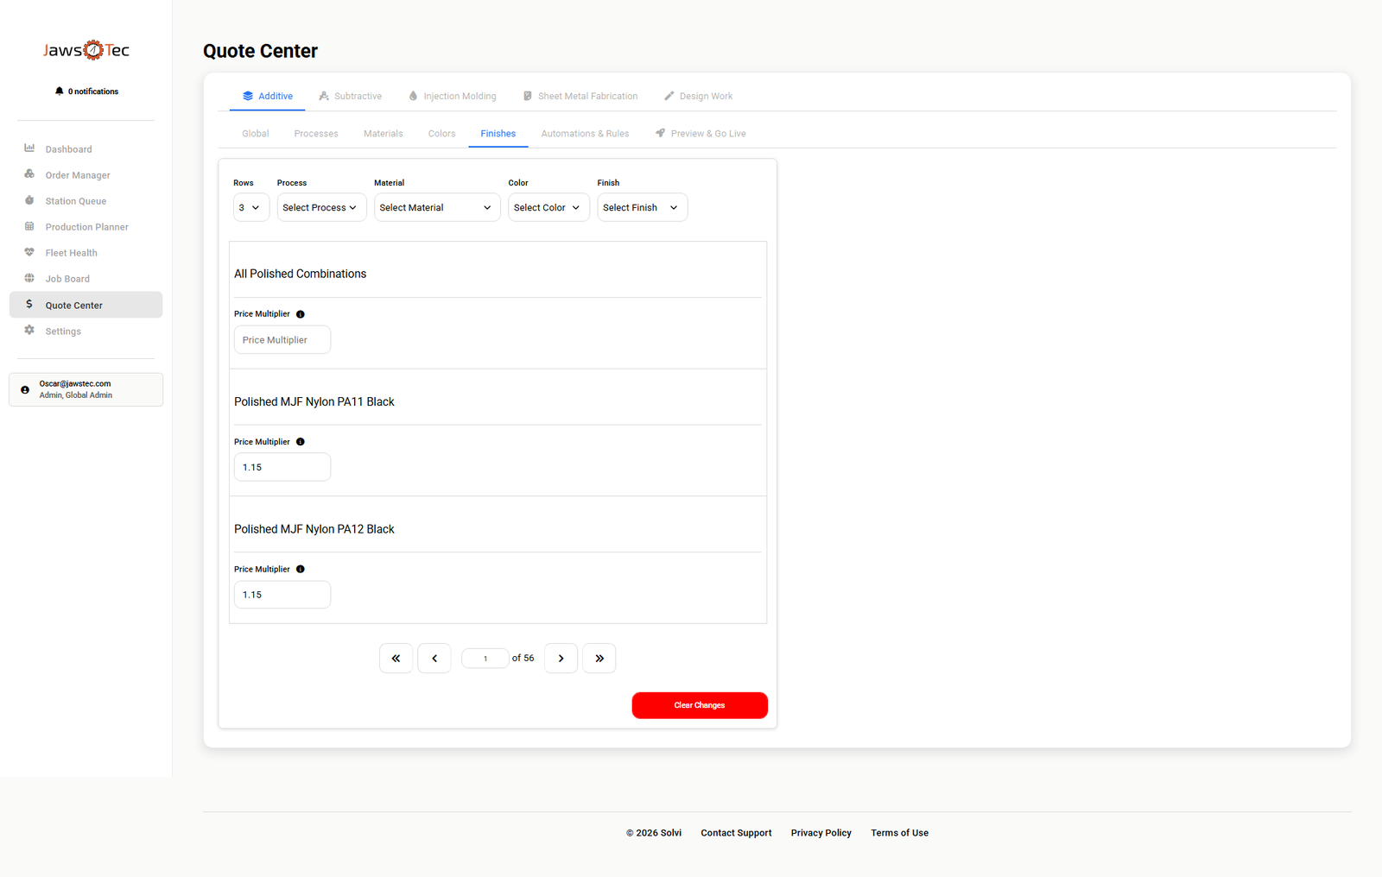Go to first page of results
The image size is (1382, 877).
[396, 659]
